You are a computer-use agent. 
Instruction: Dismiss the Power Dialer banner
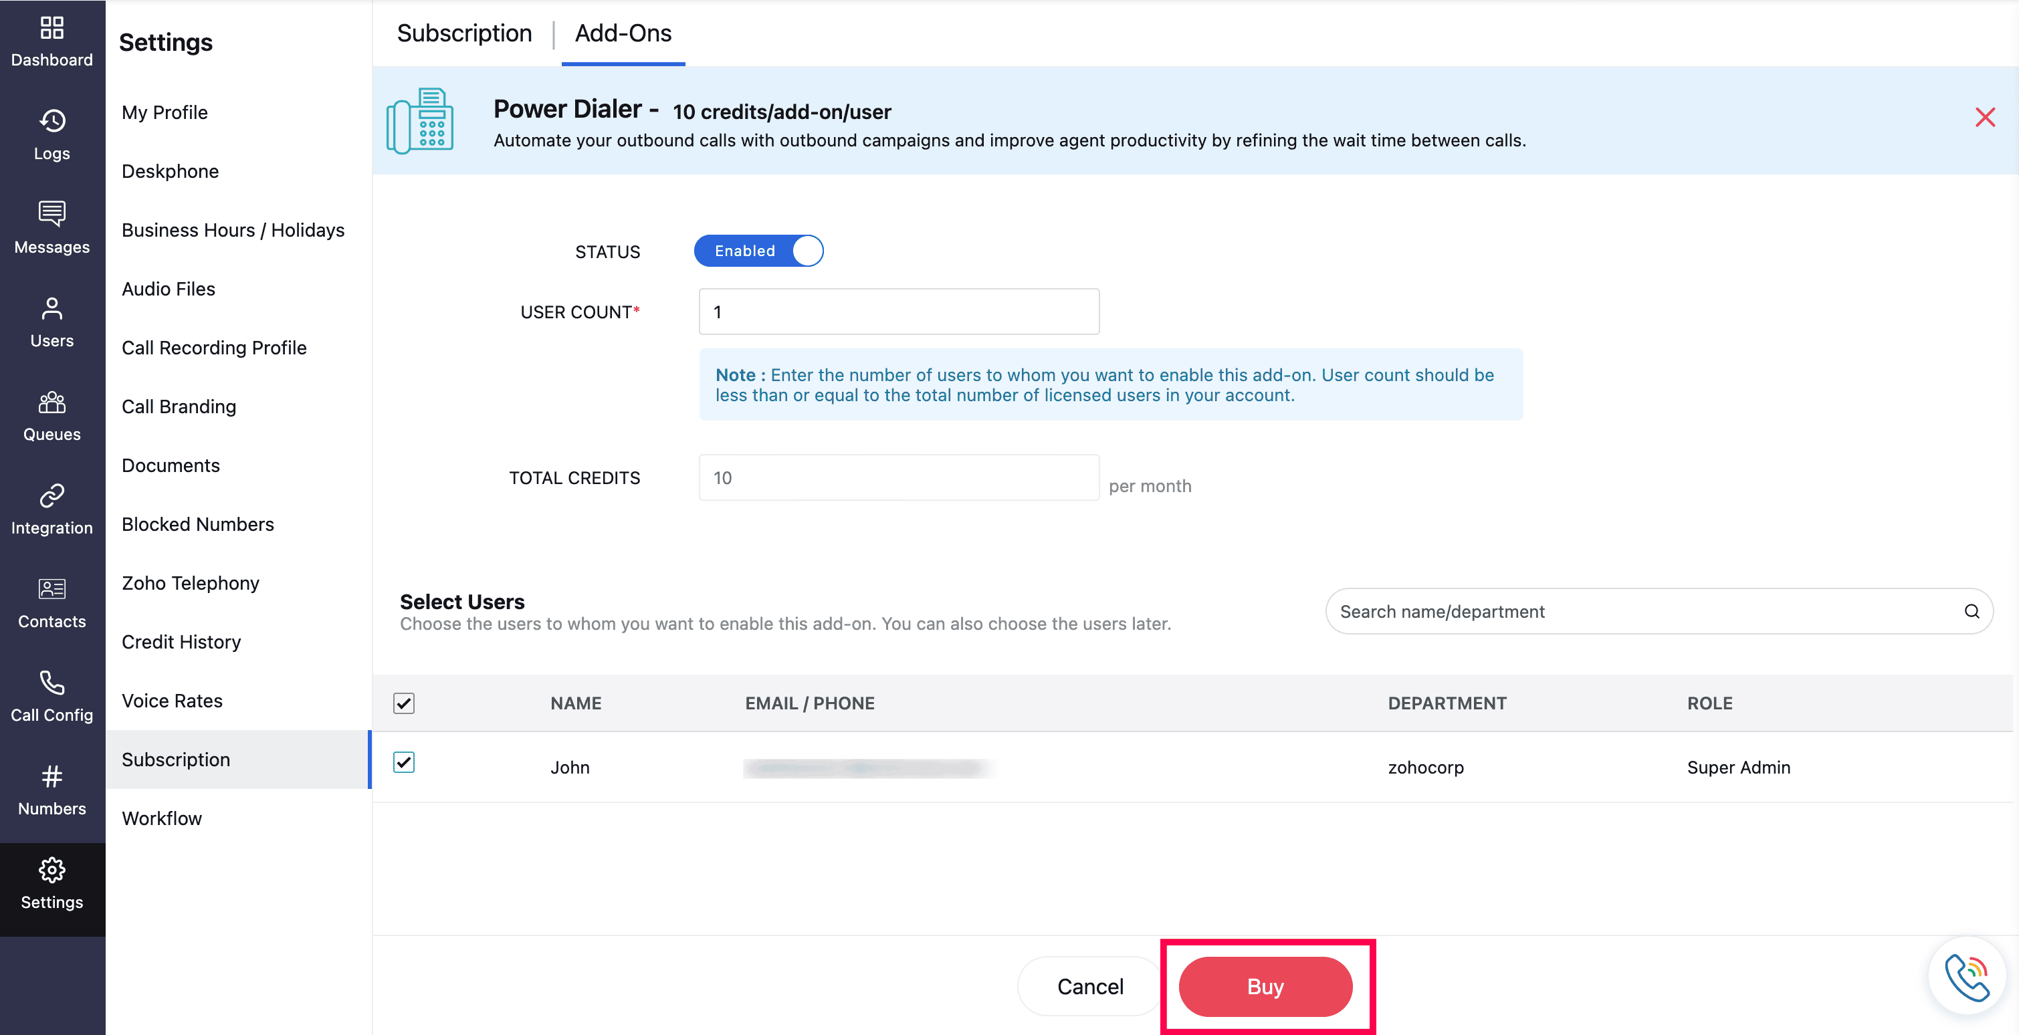point(1986,117)
